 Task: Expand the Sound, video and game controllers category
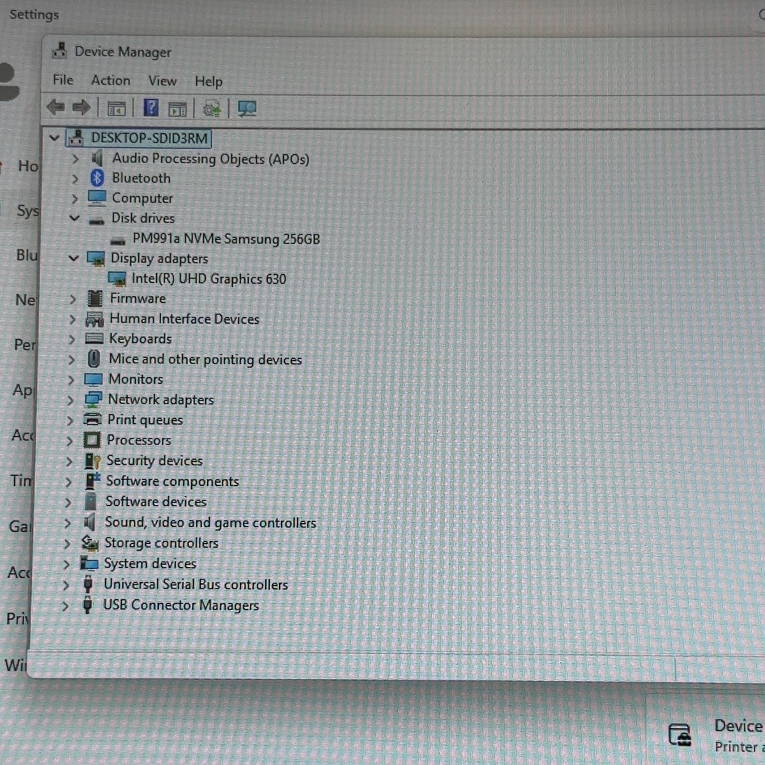click(68, 523)
